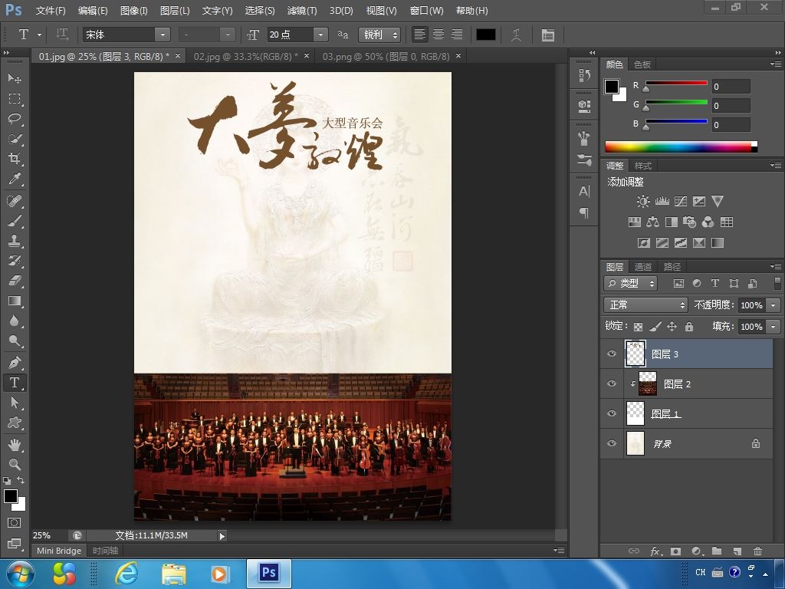Toggle lock image pixels brush icon
This screenshot has width=785, height=589.
(x=655, y=327)
